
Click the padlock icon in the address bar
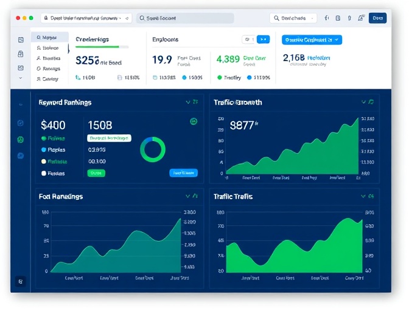[46, 18]
